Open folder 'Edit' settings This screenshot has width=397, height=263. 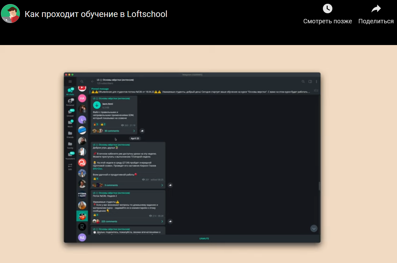pos(70,167)
